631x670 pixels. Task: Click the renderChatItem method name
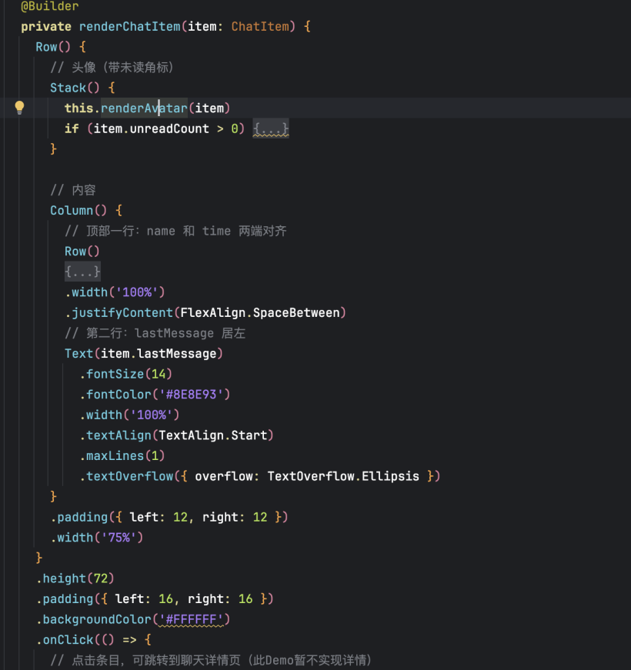point(129,26)
